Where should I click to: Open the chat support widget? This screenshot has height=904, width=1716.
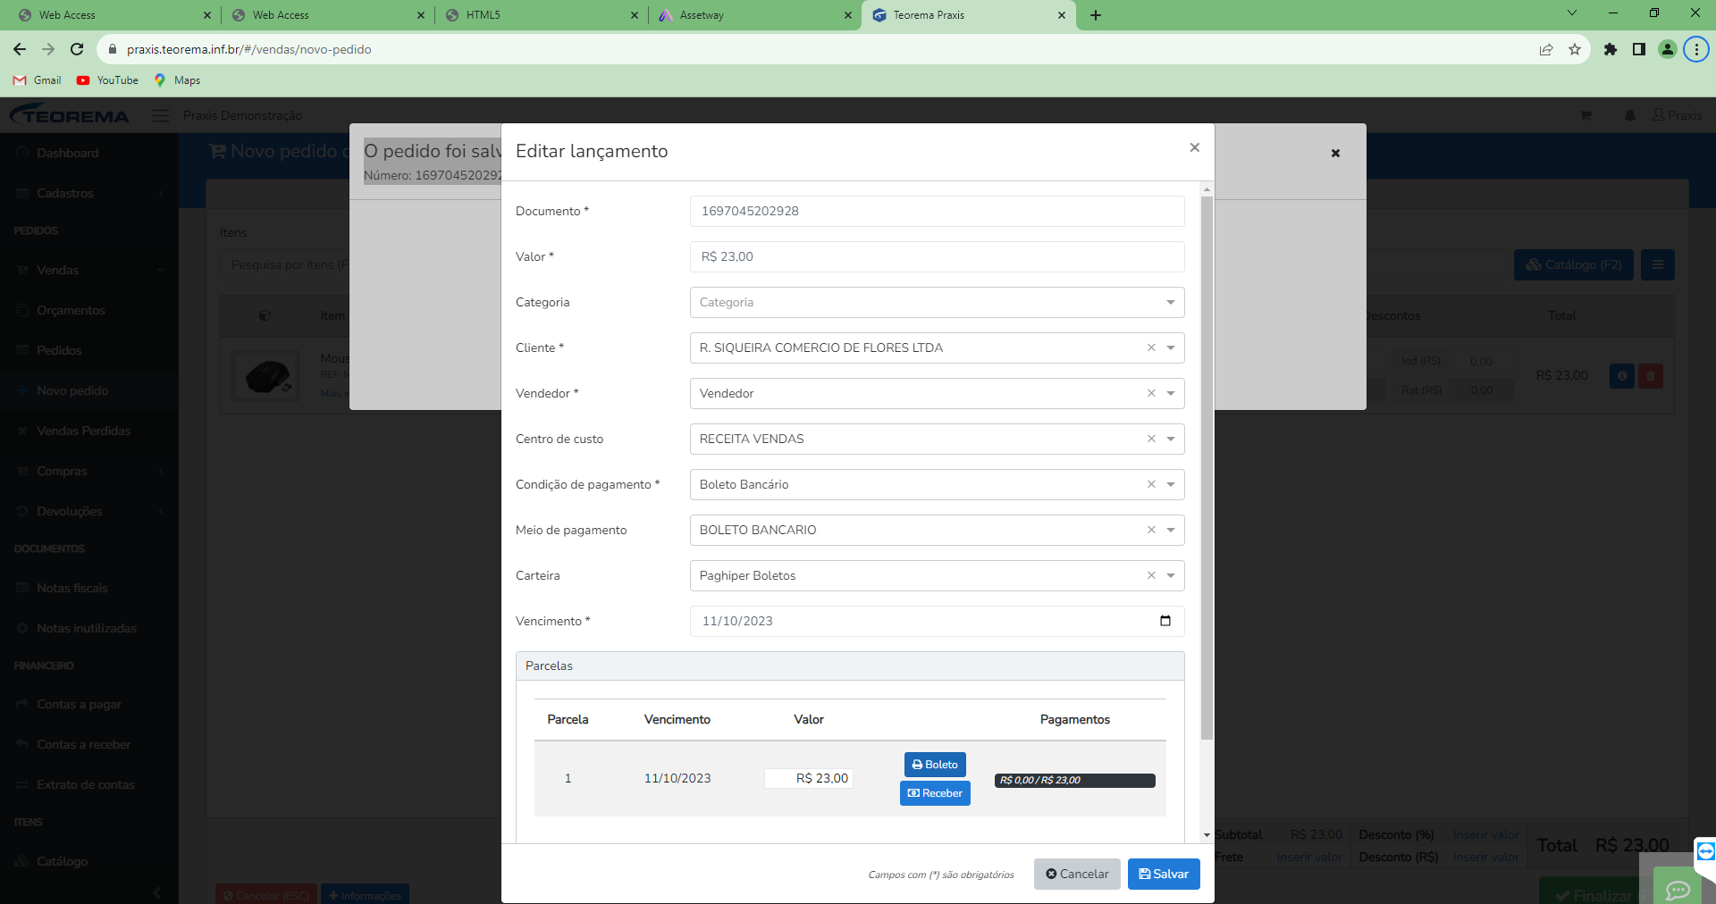pos(1678,888)
